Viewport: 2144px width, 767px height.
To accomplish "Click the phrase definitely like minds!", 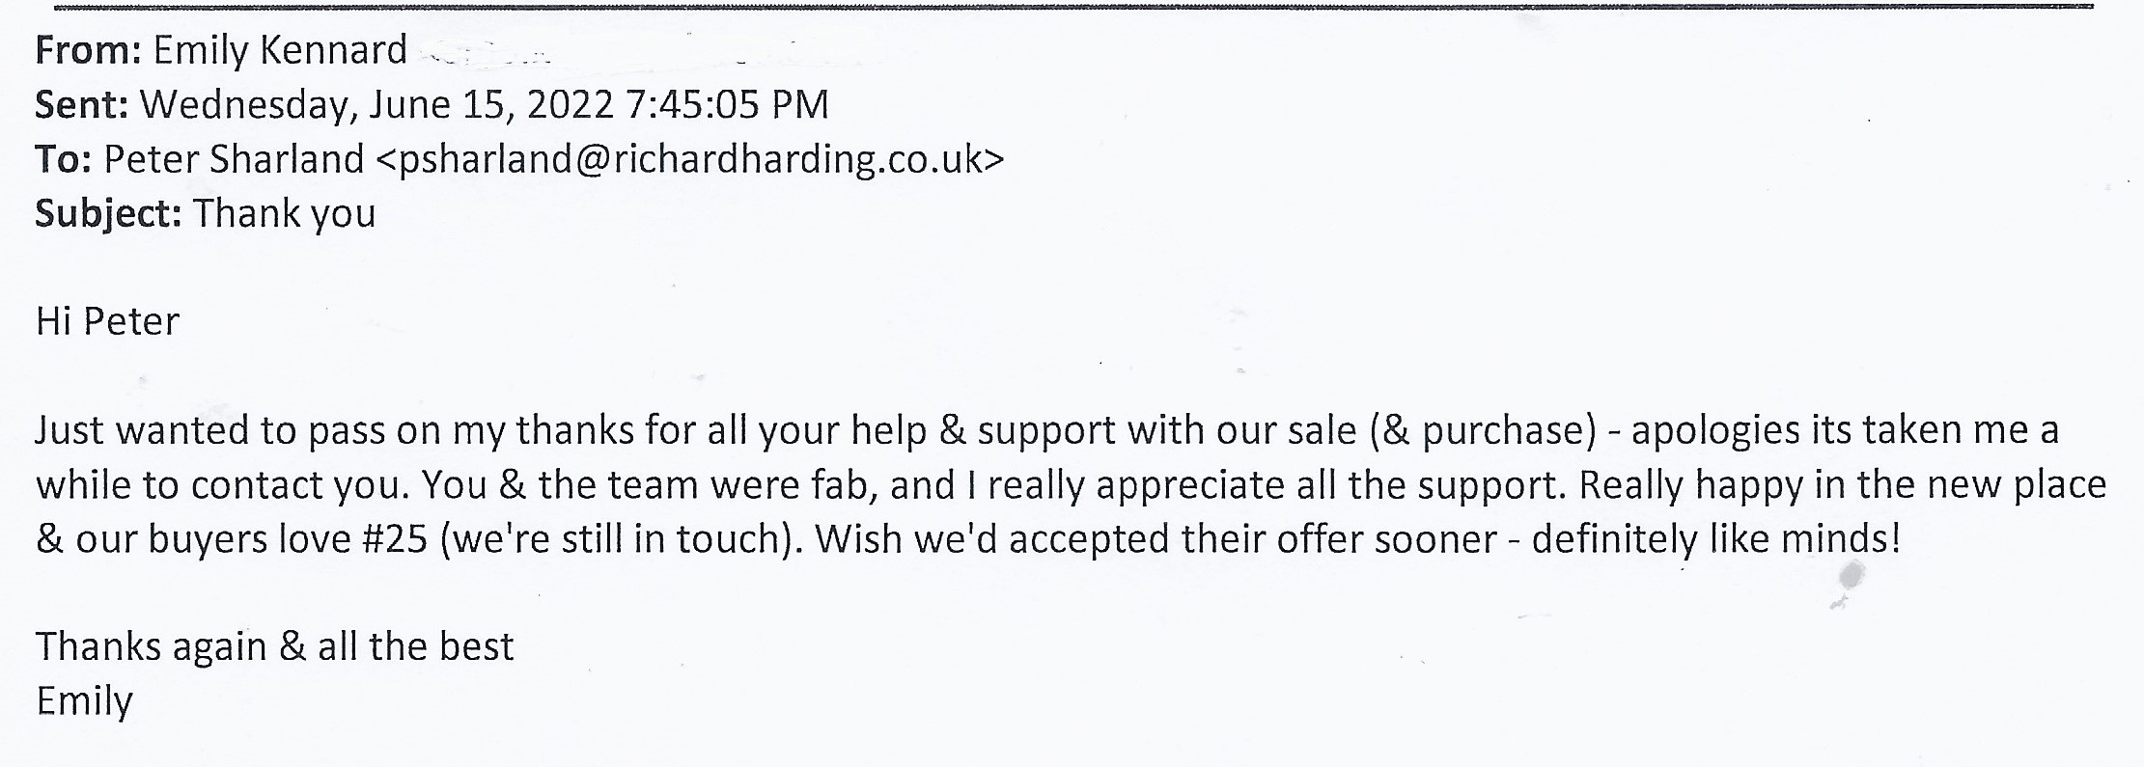I will coord(1715,538).
